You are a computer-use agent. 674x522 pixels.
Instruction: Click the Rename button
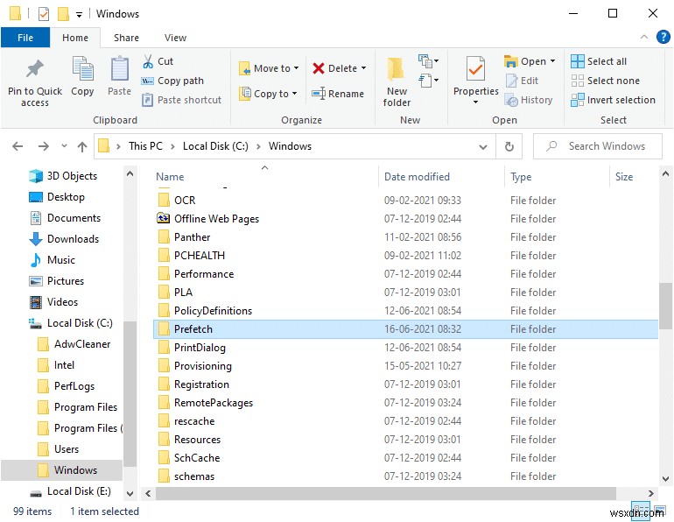[338, 94]
